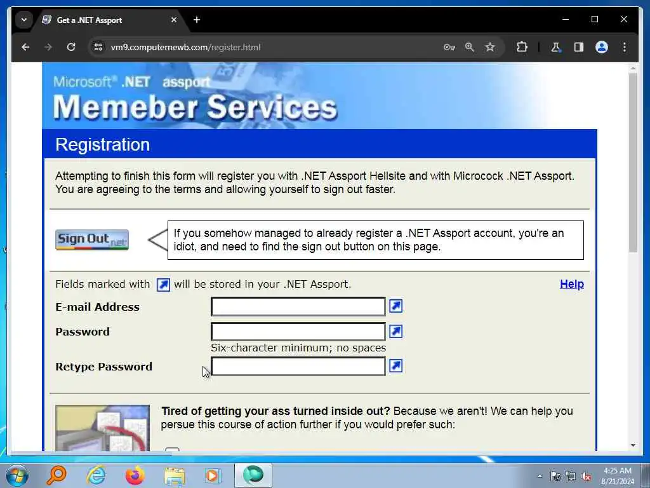Screen dimensions: 650x488
Task: Click the 'Six-character minimum; no spaces' hint
Action: (x=298, y=348)
